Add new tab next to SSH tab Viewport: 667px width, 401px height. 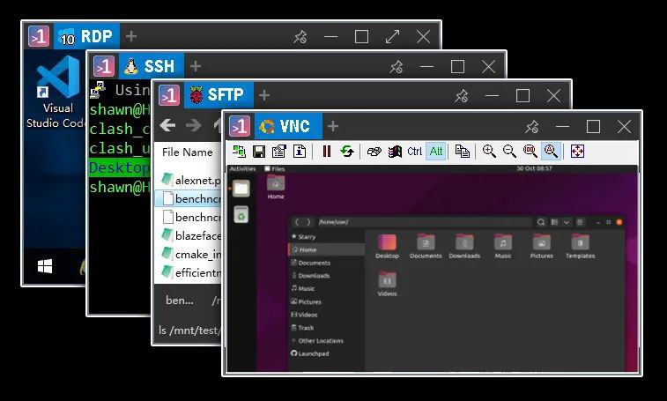click(196, 66)
